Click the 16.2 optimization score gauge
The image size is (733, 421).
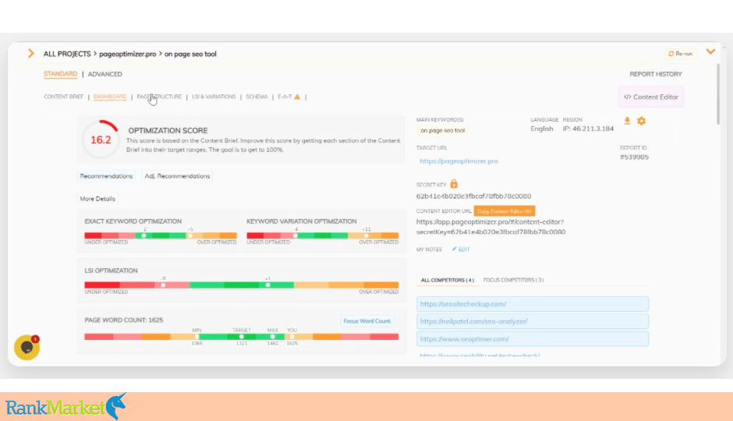click(x=101, y=140)
